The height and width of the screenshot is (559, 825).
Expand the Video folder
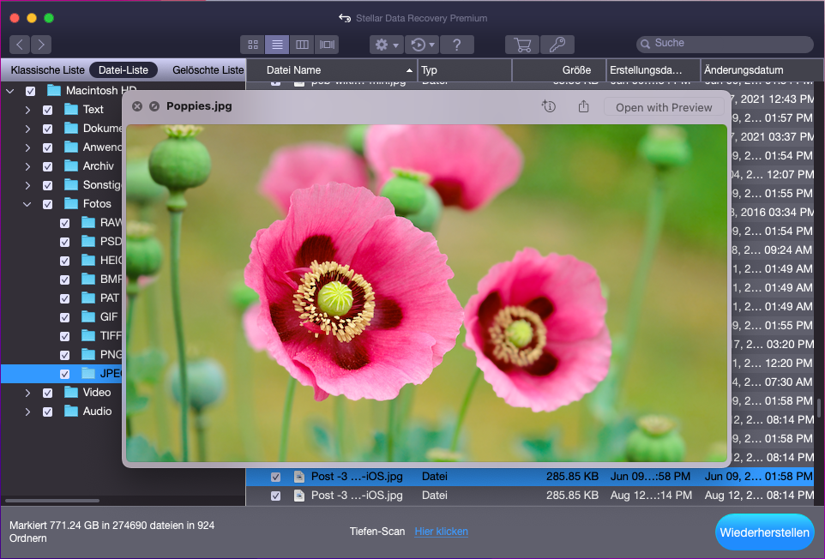pyautogui.click(x=27, y=393)
